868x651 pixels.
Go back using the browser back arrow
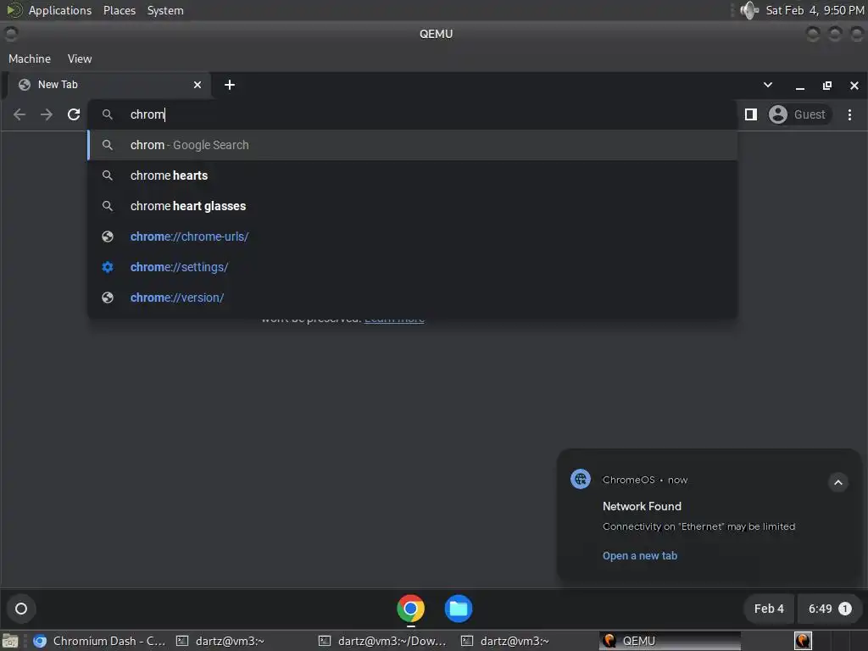click(19, 114)
